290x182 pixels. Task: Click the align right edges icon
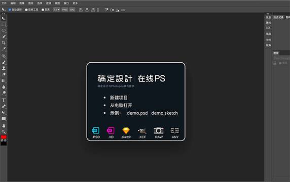(x=93, y=10)
